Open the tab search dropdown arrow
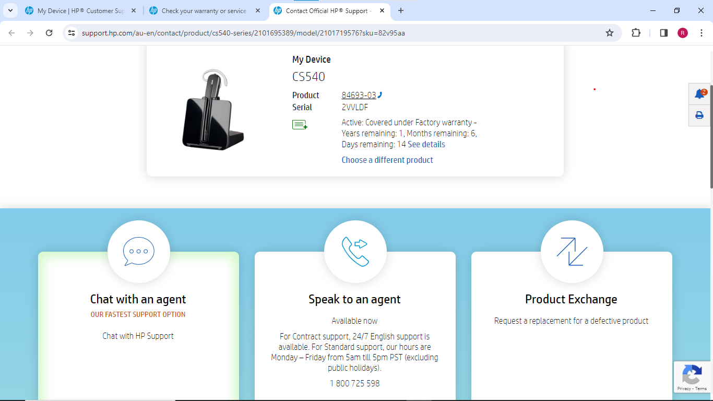713x401 pixels. [x=10, y=10]
